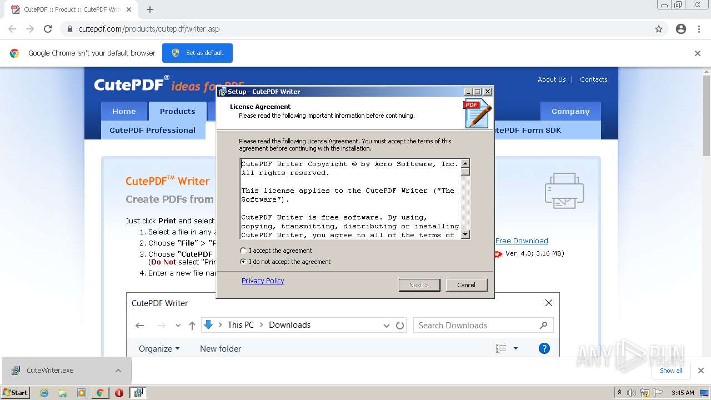The height and width of the screenshot is (400, 711).
Task: Click up-folder arrow in file dialog image
Action: point(192,326)
